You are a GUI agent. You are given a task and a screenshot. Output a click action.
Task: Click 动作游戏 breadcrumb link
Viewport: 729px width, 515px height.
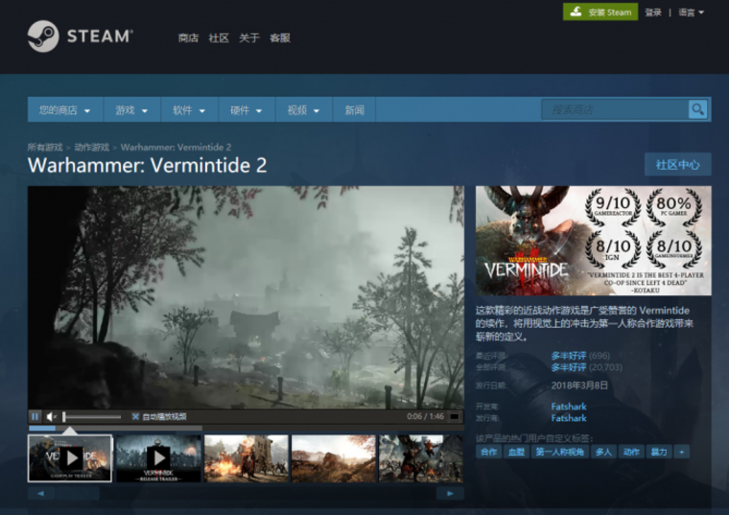(x=91, y=148)
